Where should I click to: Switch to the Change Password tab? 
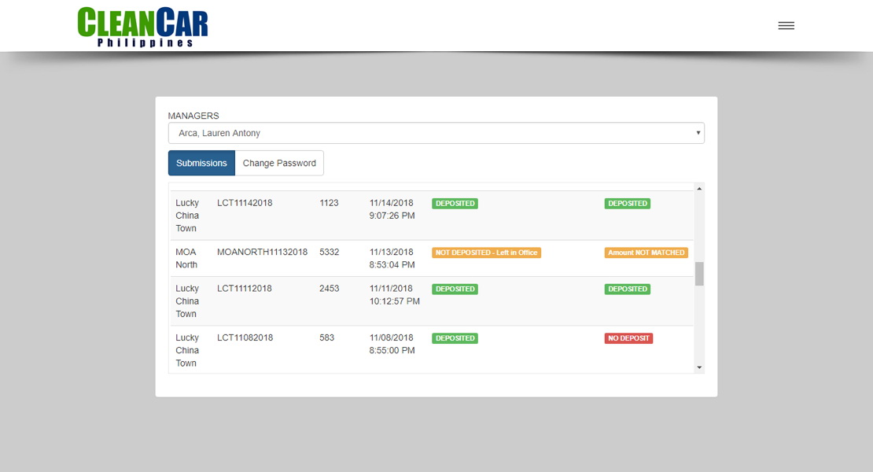pyautogui.click(x=279, y=163)
